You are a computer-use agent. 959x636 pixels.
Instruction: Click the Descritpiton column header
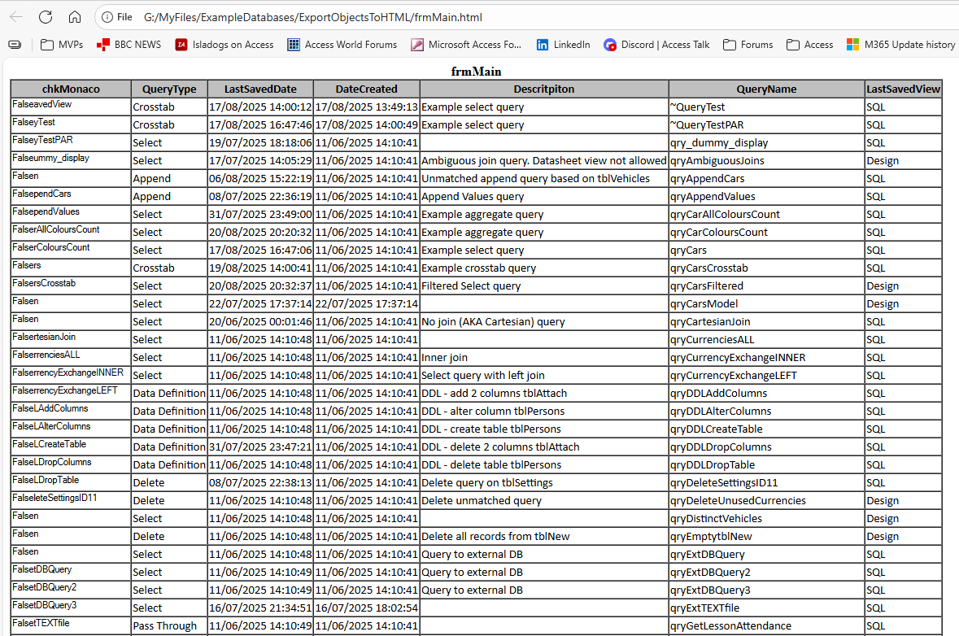click(544, 89)
